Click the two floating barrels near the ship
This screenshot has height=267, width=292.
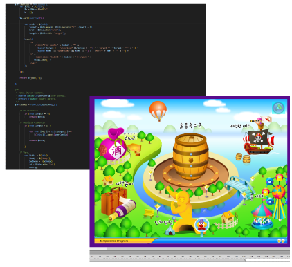point(243,158)
